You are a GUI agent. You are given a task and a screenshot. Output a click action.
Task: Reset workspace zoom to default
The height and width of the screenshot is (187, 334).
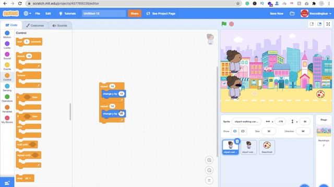[209, 180]
